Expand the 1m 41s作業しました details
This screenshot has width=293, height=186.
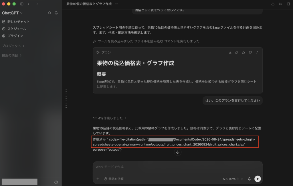coord(110,118)
